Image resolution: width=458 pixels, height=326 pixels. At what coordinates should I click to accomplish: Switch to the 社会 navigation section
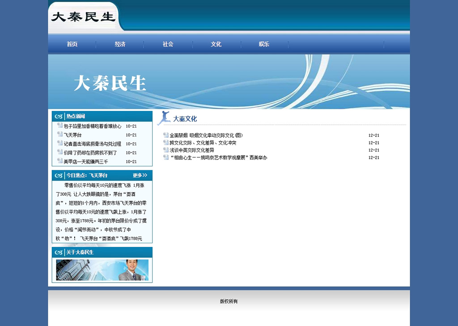coord(168,44)
